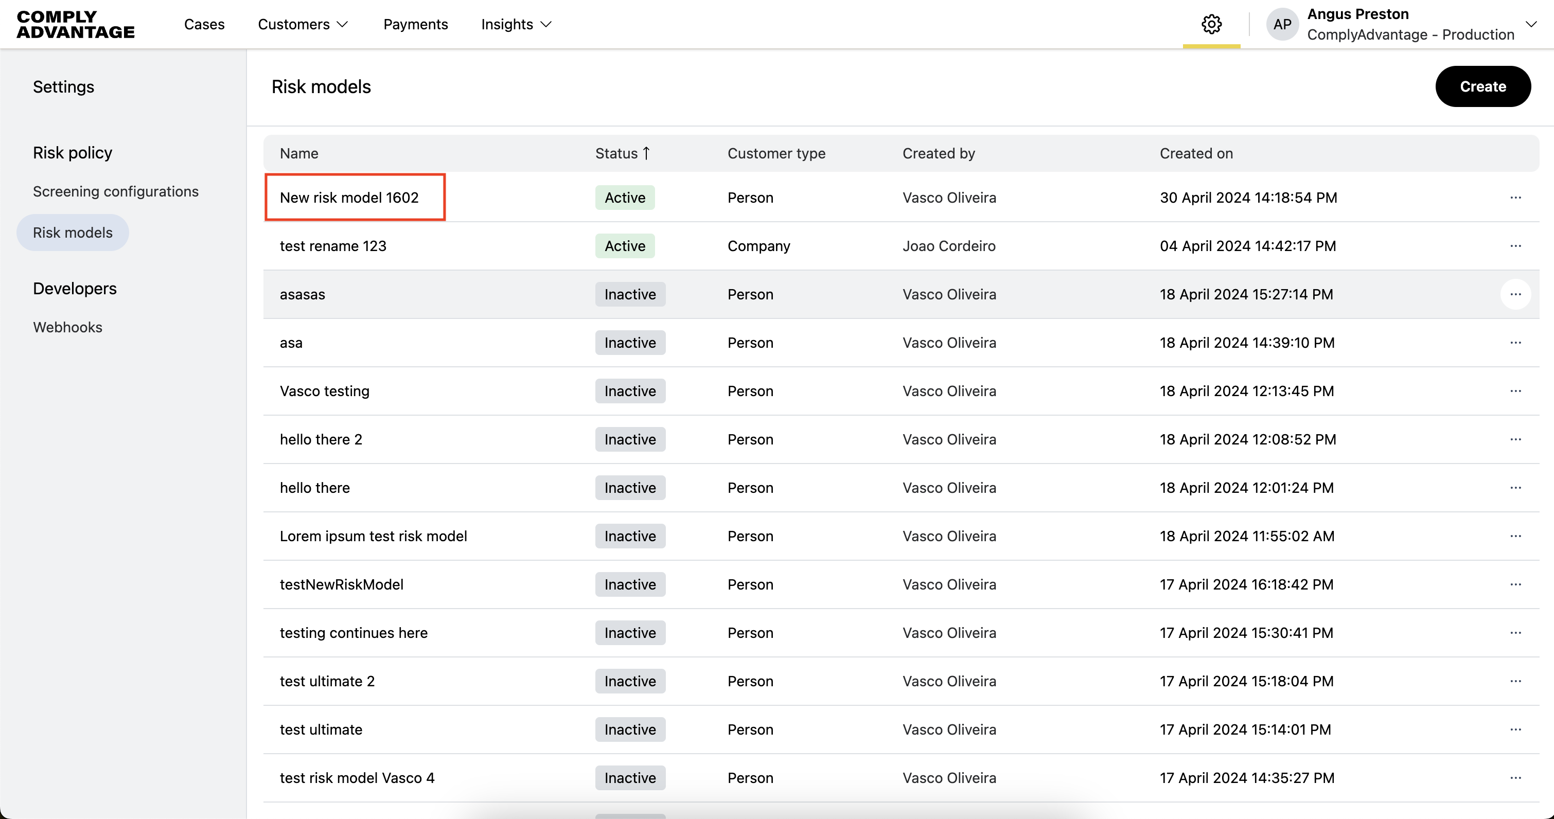1554x819 pixels.
Task: Open more options for asasas row
Action: pyautogui.click(x=1515, y=294)
